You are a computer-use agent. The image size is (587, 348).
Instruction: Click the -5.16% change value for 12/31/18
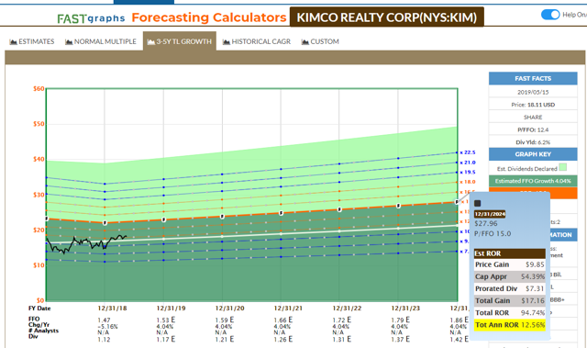[x=107, y=327]
